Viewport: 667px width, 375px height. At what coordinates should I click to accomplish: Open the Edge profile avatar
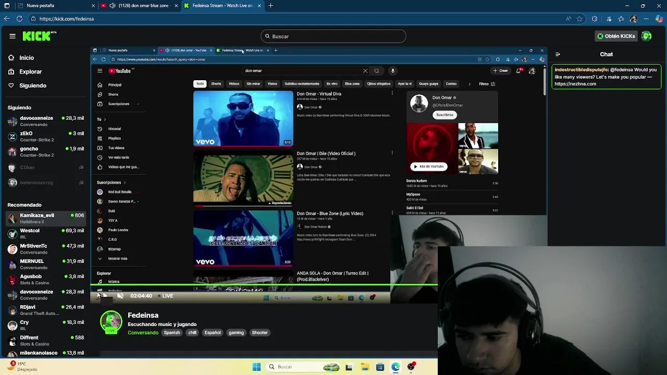(x=634, y=19)
